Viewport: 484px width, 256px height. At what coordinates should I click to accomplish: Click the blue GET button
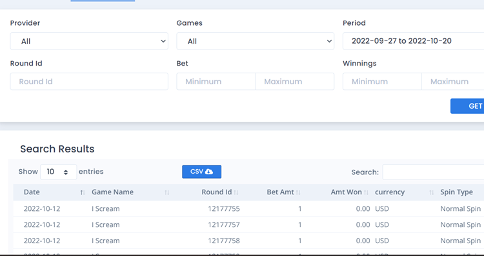(467, 106)
